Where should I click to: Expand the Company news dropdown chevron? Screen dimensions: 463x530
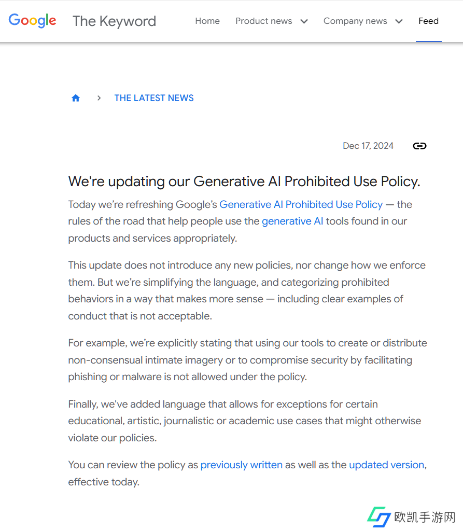(399, 21)
